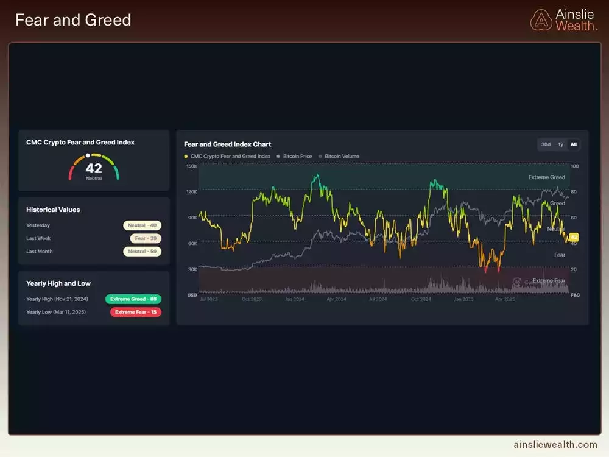Click the All time range button
The width and height of the screenshot is (609, 457).
[x=572, y=144]
